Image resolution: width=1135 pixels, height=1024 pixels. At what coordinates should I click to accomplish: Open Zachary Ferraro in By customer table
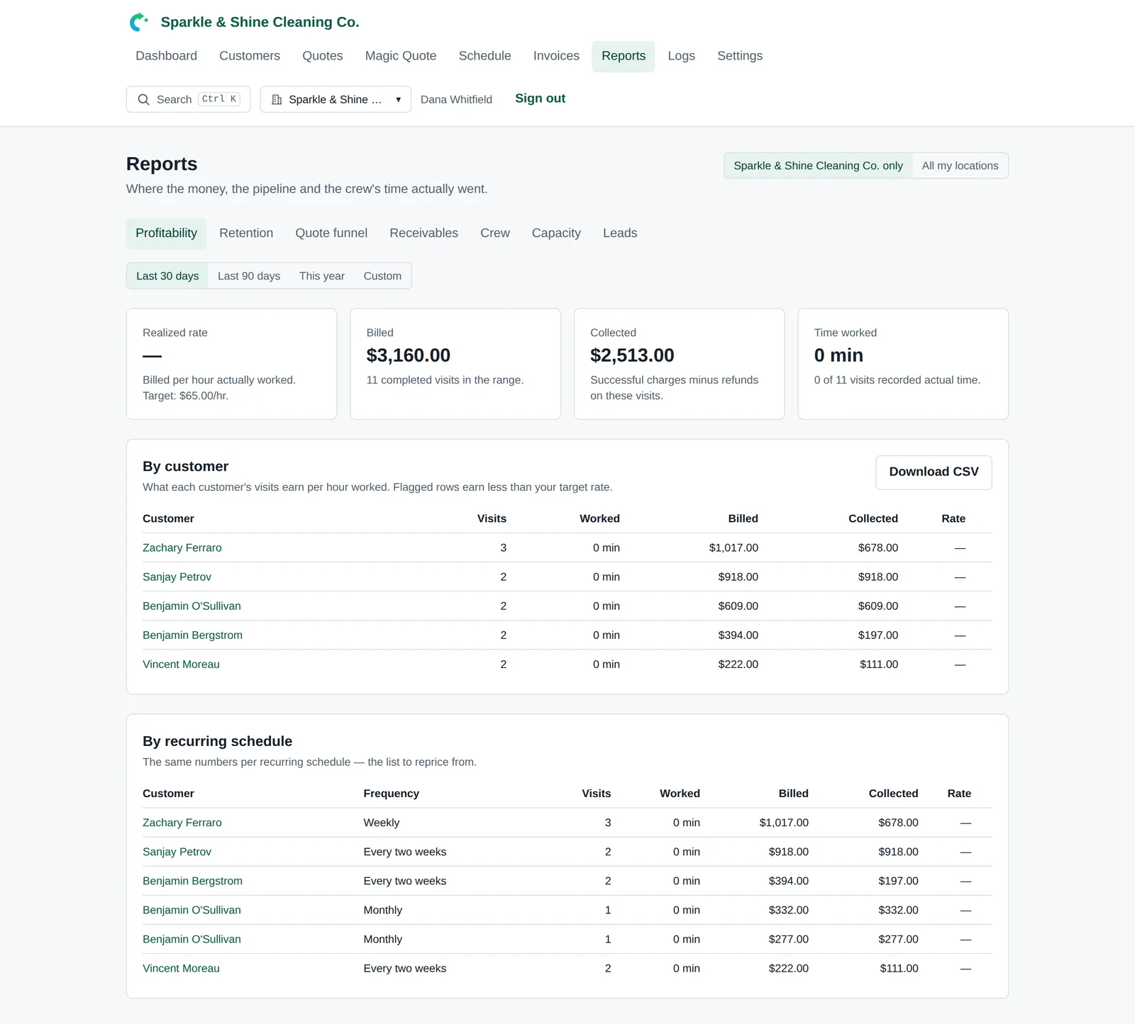pyautogui.click(x=182, y=547)
